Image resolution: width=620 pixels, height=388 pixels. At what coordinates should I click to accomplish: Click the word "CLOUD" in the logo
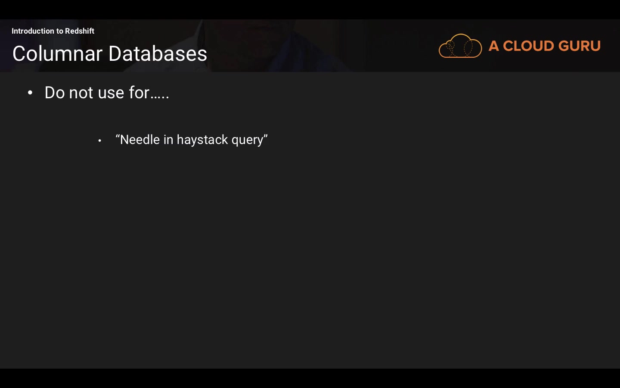[x=528, y=46]
